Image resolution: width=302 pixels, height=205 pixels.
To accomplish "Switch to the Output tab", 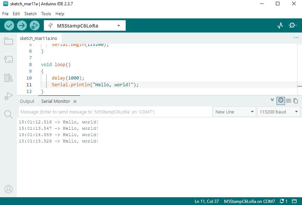I will pyautogui.click(x=27, y=101).
